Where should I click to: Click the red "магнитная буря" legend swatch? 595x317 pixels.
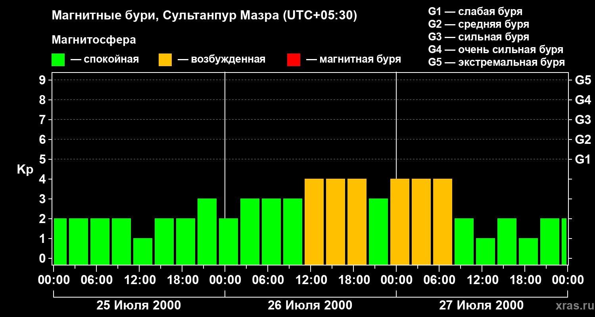(x=294, y=59)
